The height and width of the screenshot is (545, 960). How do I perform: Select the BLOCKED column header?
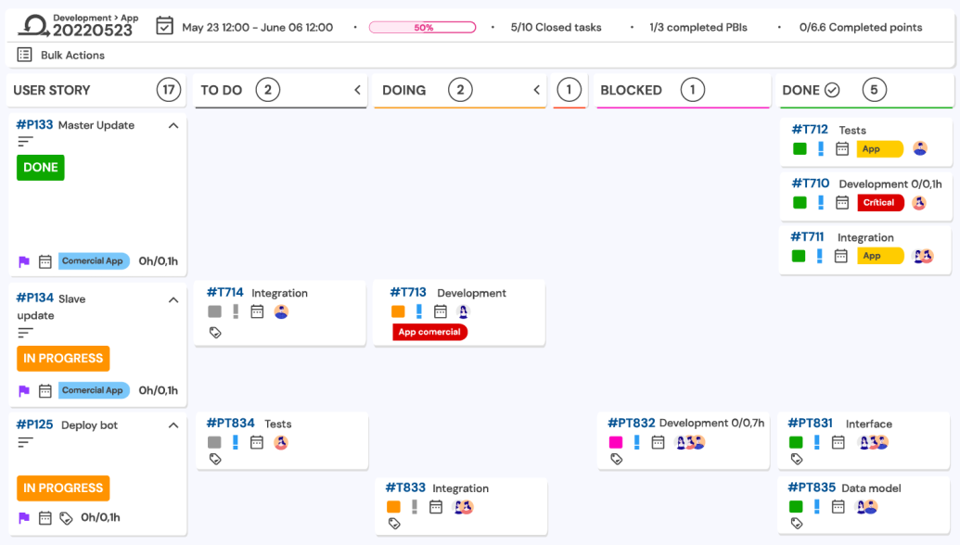(x=631, y=90)
